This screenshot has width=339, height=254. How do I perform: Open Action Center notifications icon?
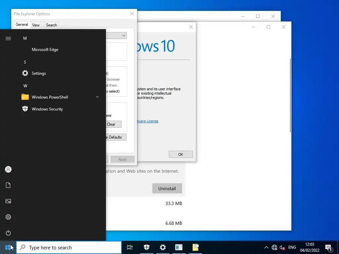click(x=329, y=247)
